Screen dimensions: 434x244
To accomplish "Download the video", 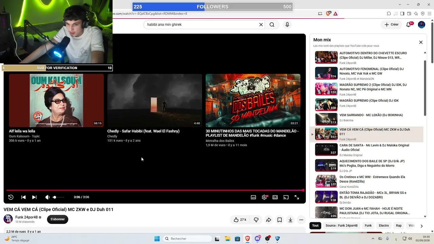I will click(290, 220).
